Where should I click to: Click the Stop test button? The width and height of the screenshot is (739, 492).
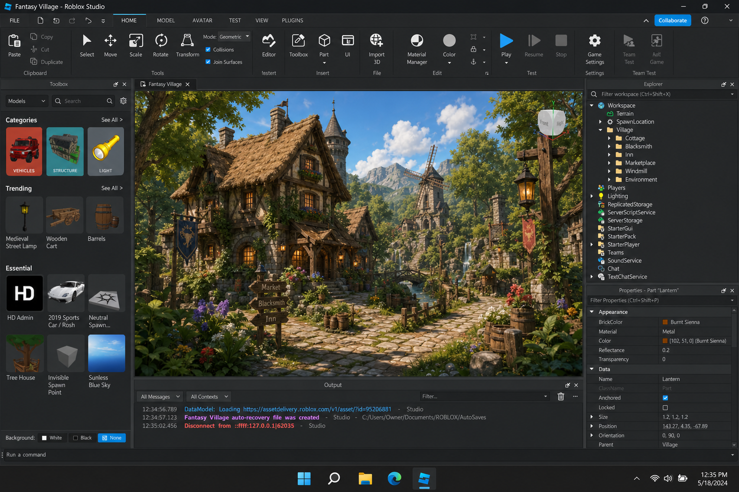point(561,46)
